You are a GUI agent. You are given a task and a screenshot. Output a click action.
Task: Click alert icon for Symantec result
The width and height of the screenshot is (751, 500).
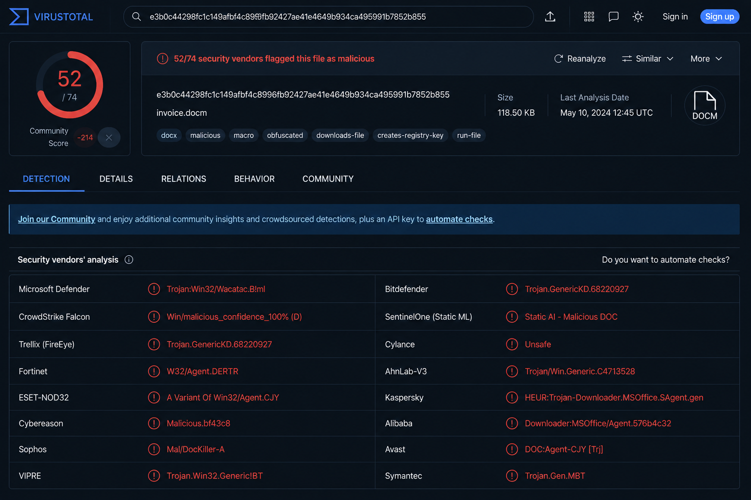click(512, 476)
